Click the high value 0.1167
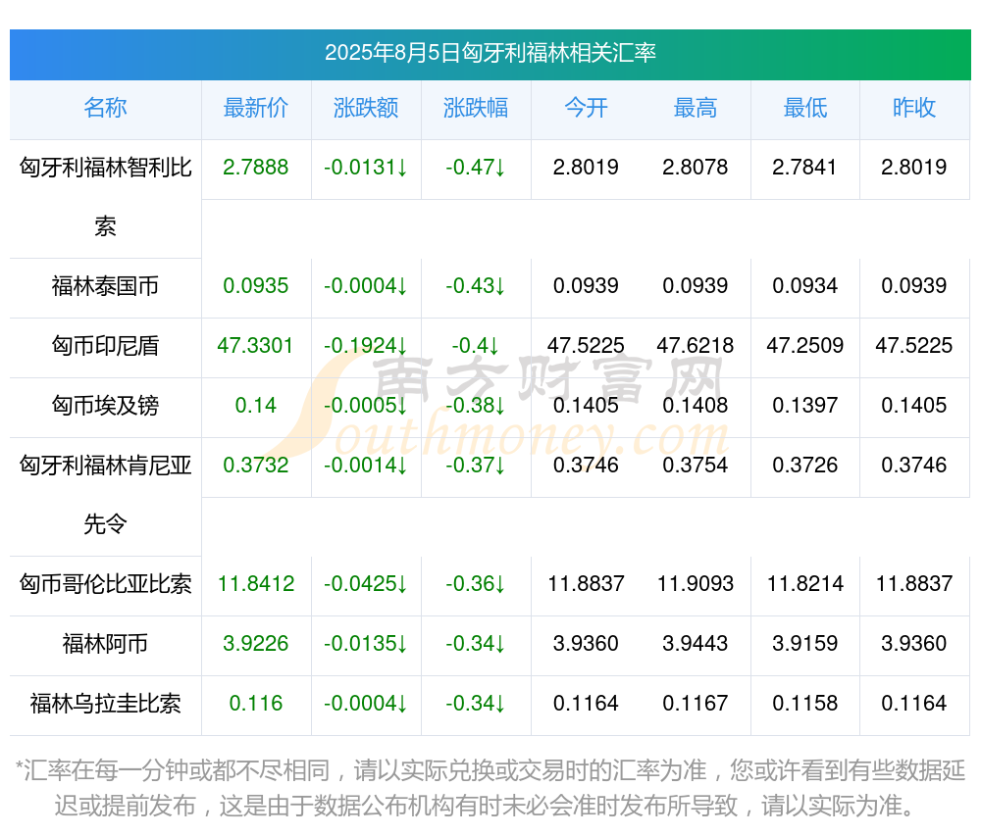Viewport: 981px width, 836px height. point(696,704)
